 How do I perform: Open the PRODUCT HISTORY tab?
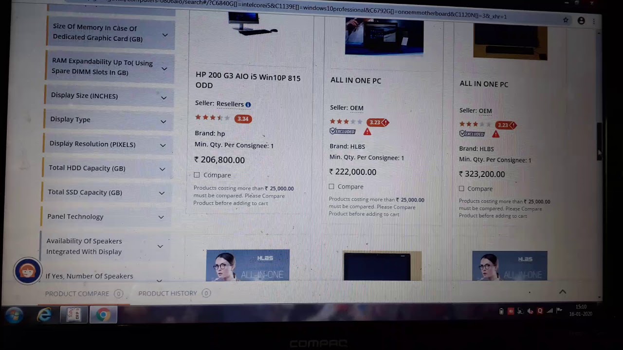(x=174, y=293)
